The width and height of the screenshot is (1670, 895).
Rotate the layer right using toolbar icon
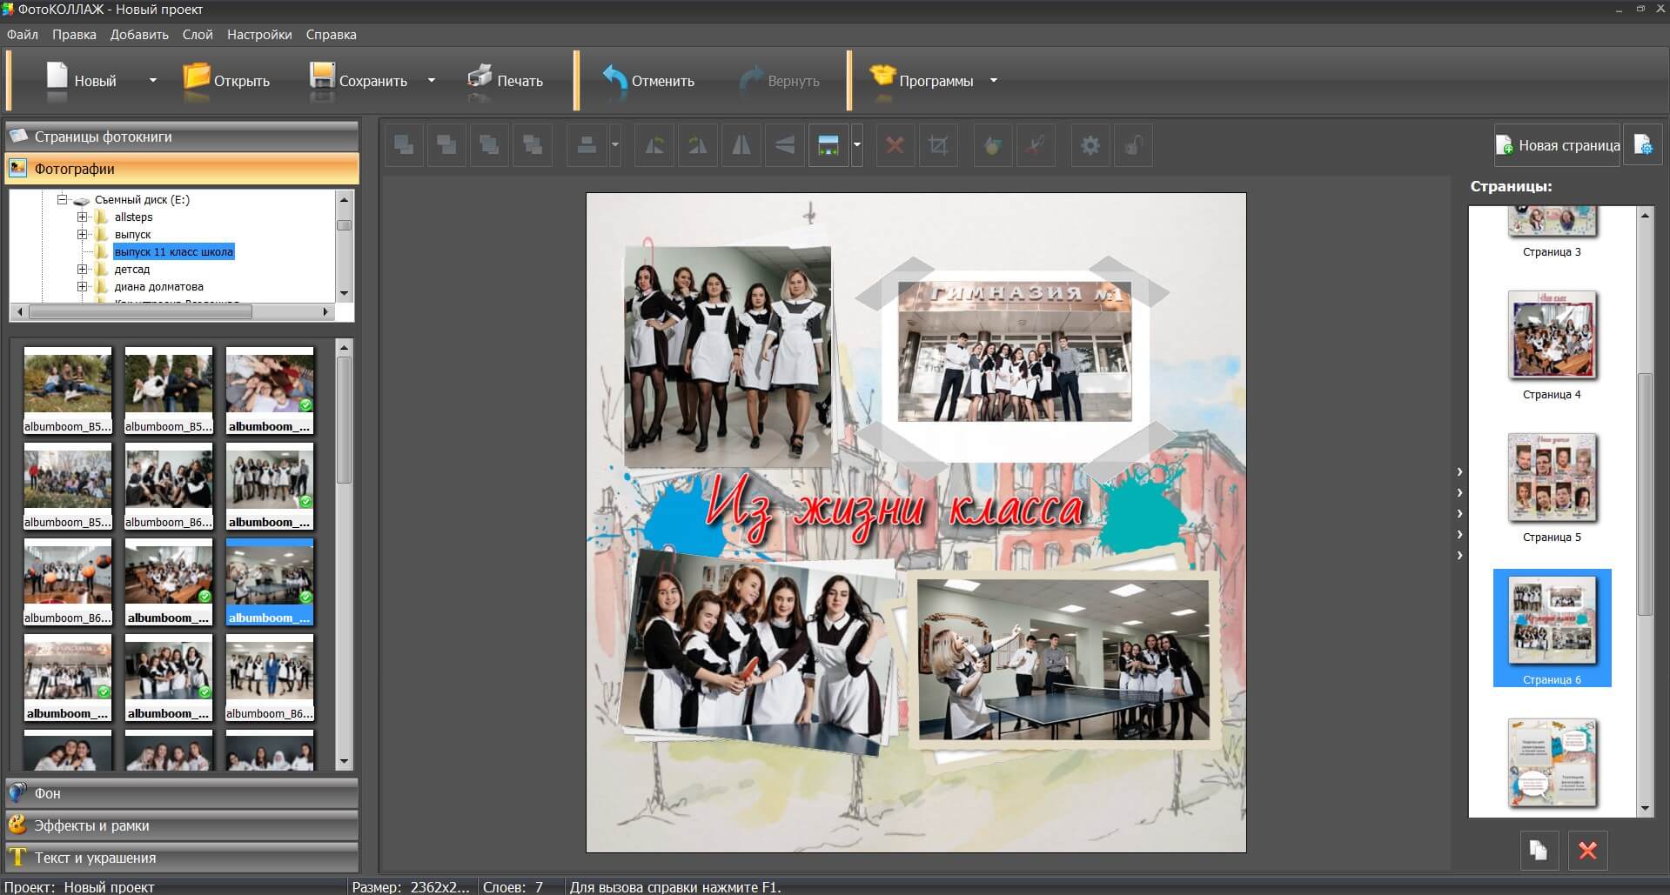(x=698, y=145)
